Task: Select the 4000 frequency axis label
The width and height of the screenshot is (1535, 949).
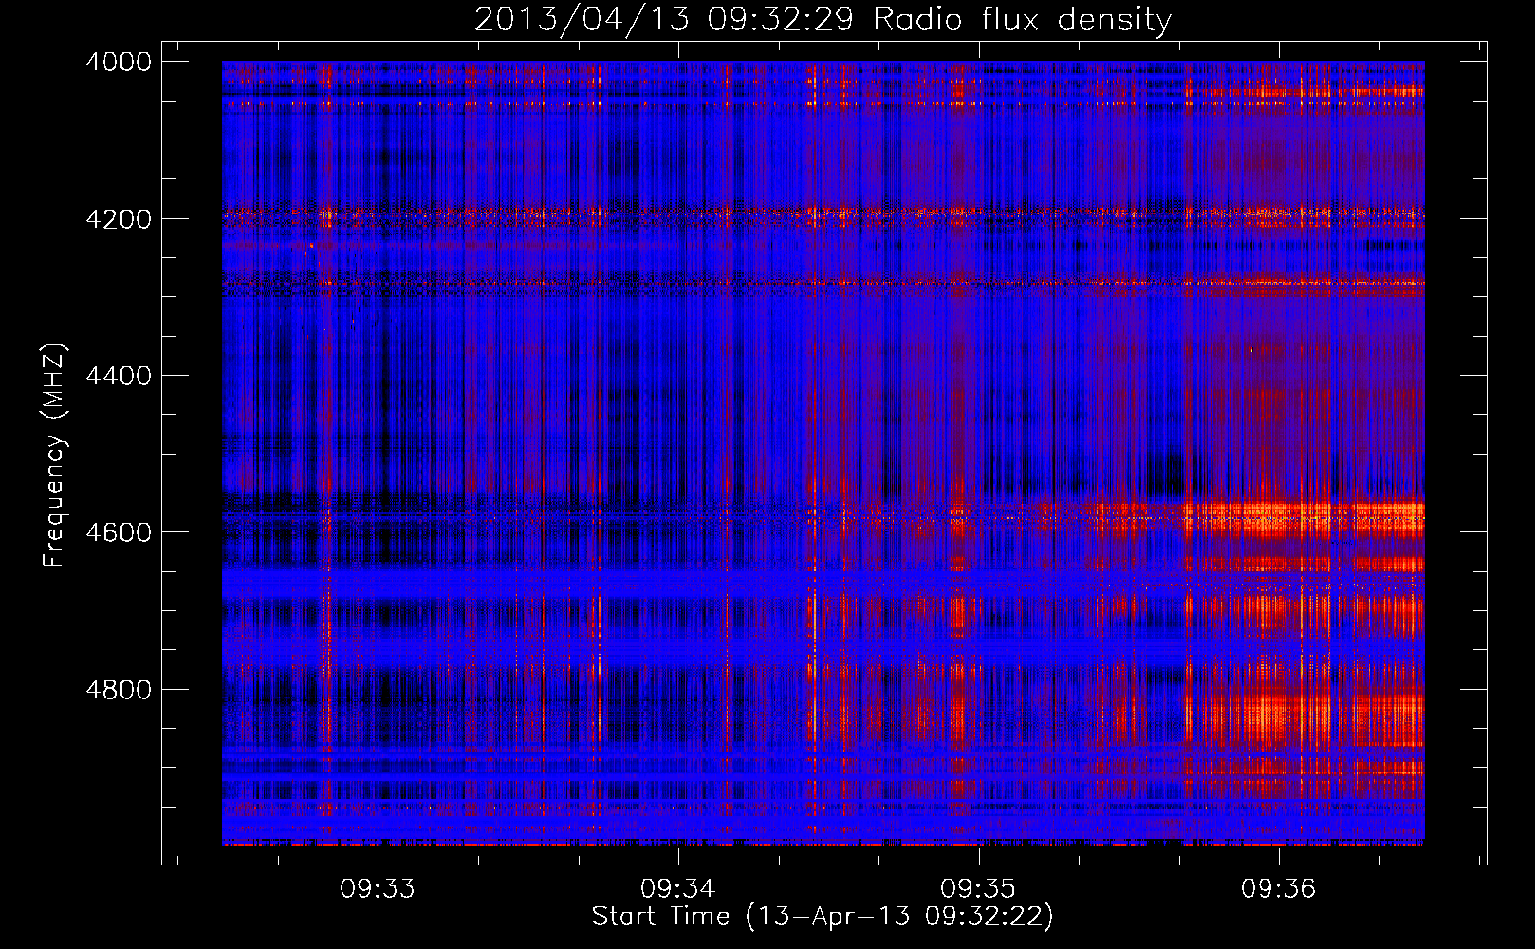Action: point(119,62)
